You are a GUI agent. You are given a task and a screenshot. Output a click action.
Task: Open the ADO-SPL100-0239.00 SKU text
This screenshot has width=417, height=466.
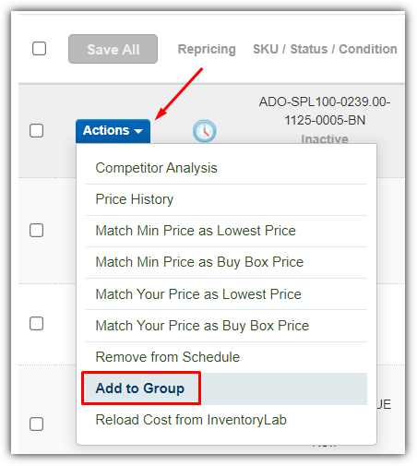[x=325, y=111]
